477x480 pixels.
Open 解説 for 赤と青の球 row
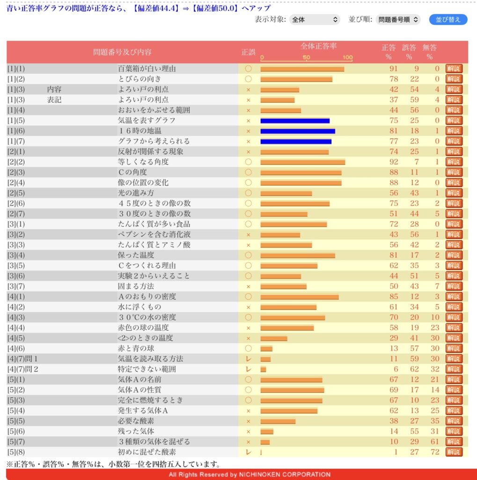(x=454, y=348)
